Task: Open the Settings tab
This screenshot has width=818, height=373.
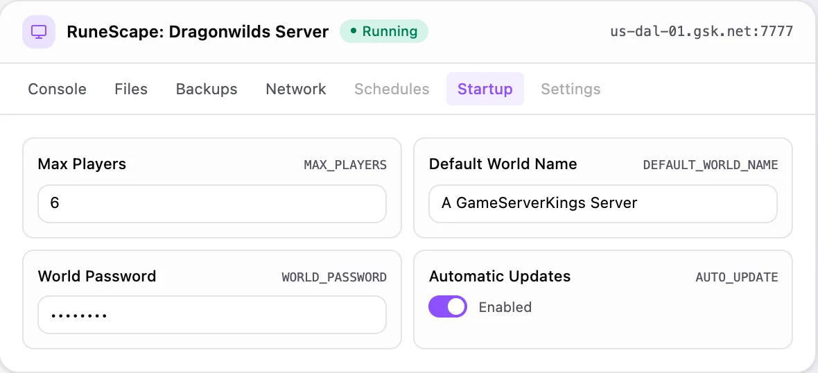Action: (x=571, y=89)
